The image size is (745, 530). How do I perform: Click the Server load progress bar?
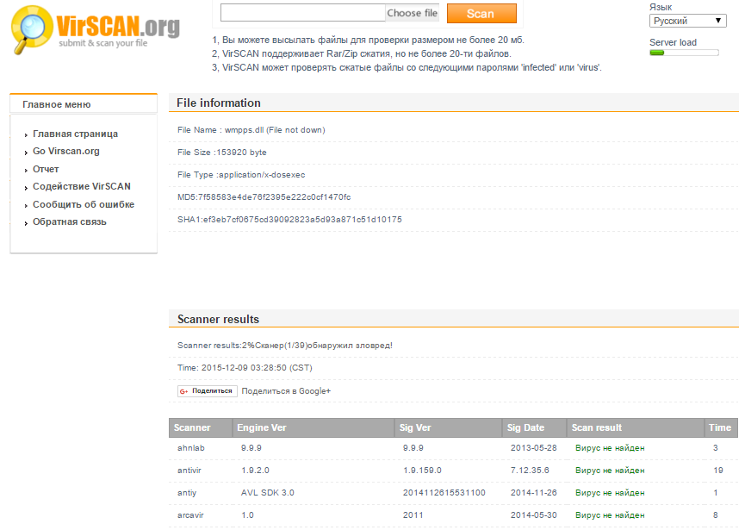[x=684, y=53]
